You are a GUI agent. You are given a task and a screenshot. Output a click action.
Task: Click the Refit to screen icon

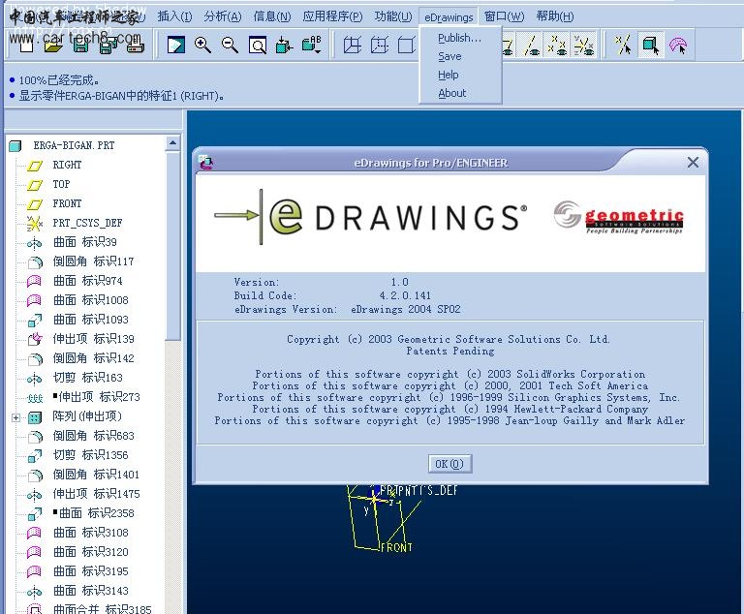(x=258, y=46)
